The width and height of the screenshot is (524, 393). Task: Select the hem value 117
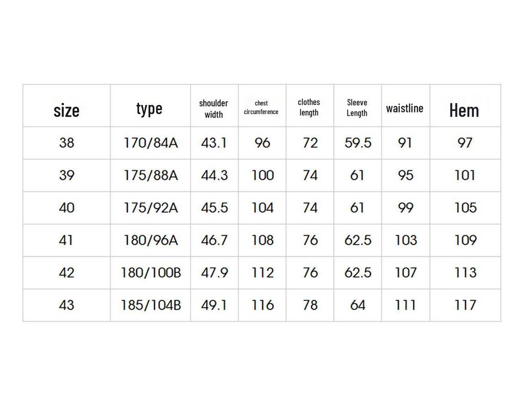click(x=465, y=305)
